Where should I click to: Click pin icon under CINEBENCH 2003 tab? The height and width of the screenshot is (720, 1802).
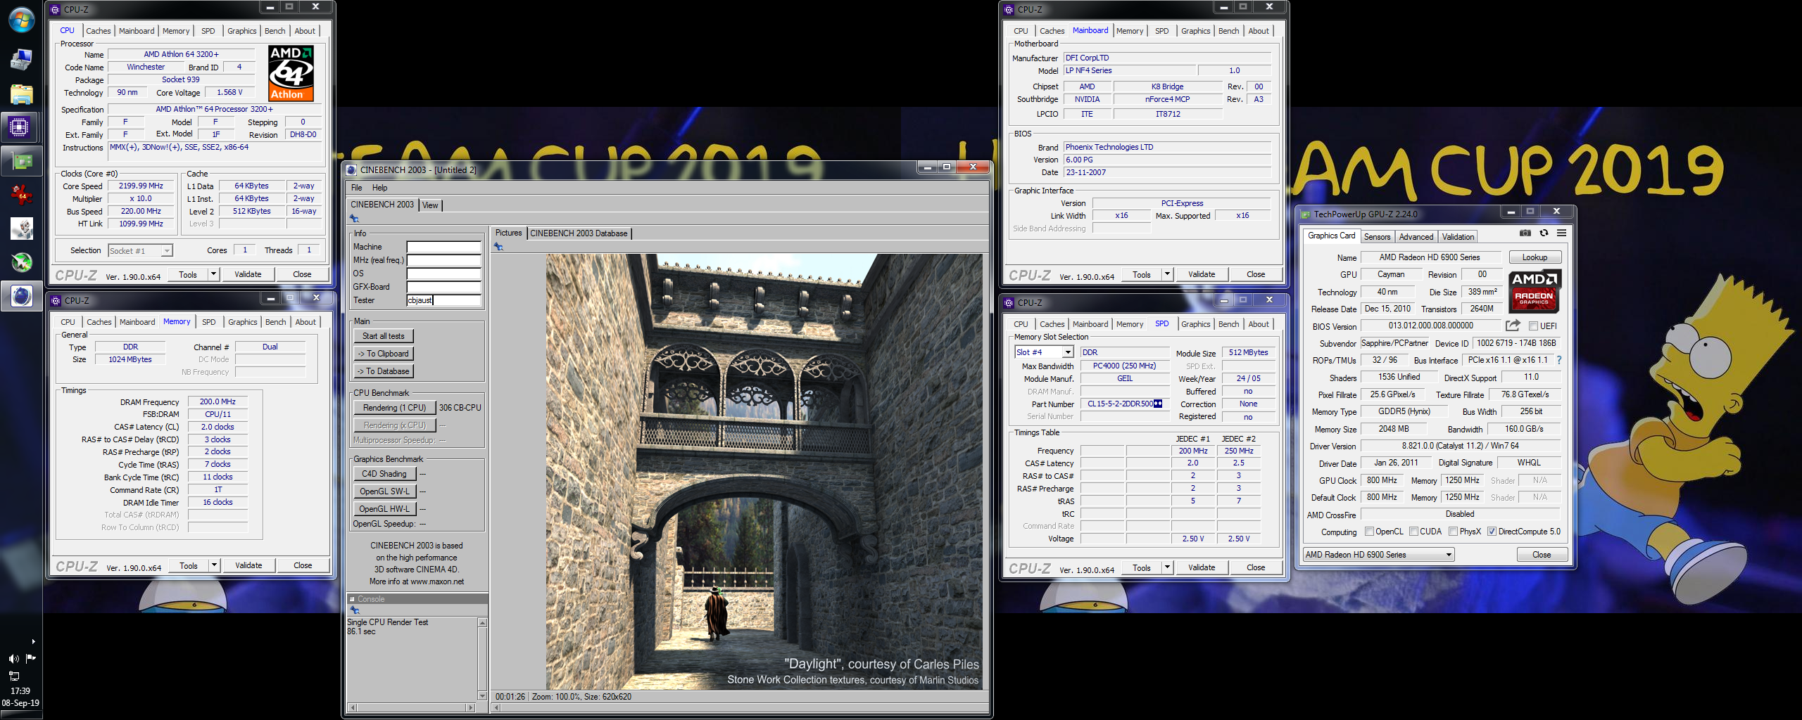(x=355, y=218)
